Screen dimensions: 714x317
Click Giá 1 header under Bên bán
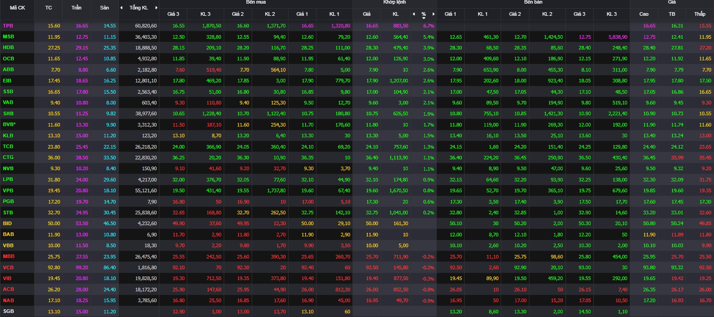click(450, 14)
